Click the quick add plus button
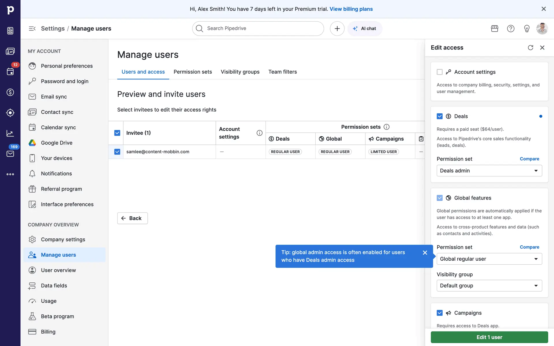This screenshot has width=554, height=346. (337, 29)
